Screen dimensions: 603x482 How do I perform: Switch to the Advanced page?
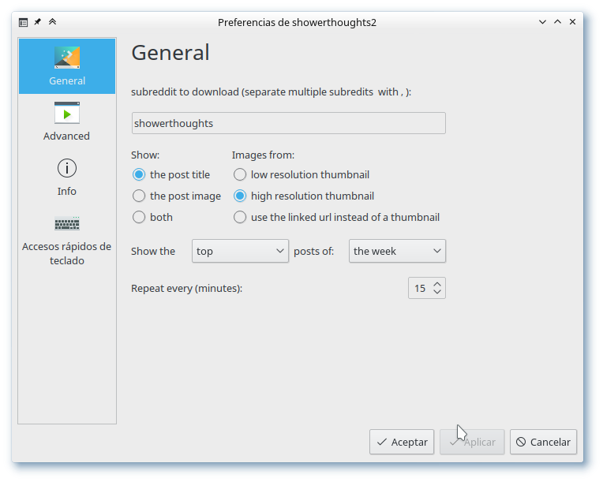click(67, 121)
